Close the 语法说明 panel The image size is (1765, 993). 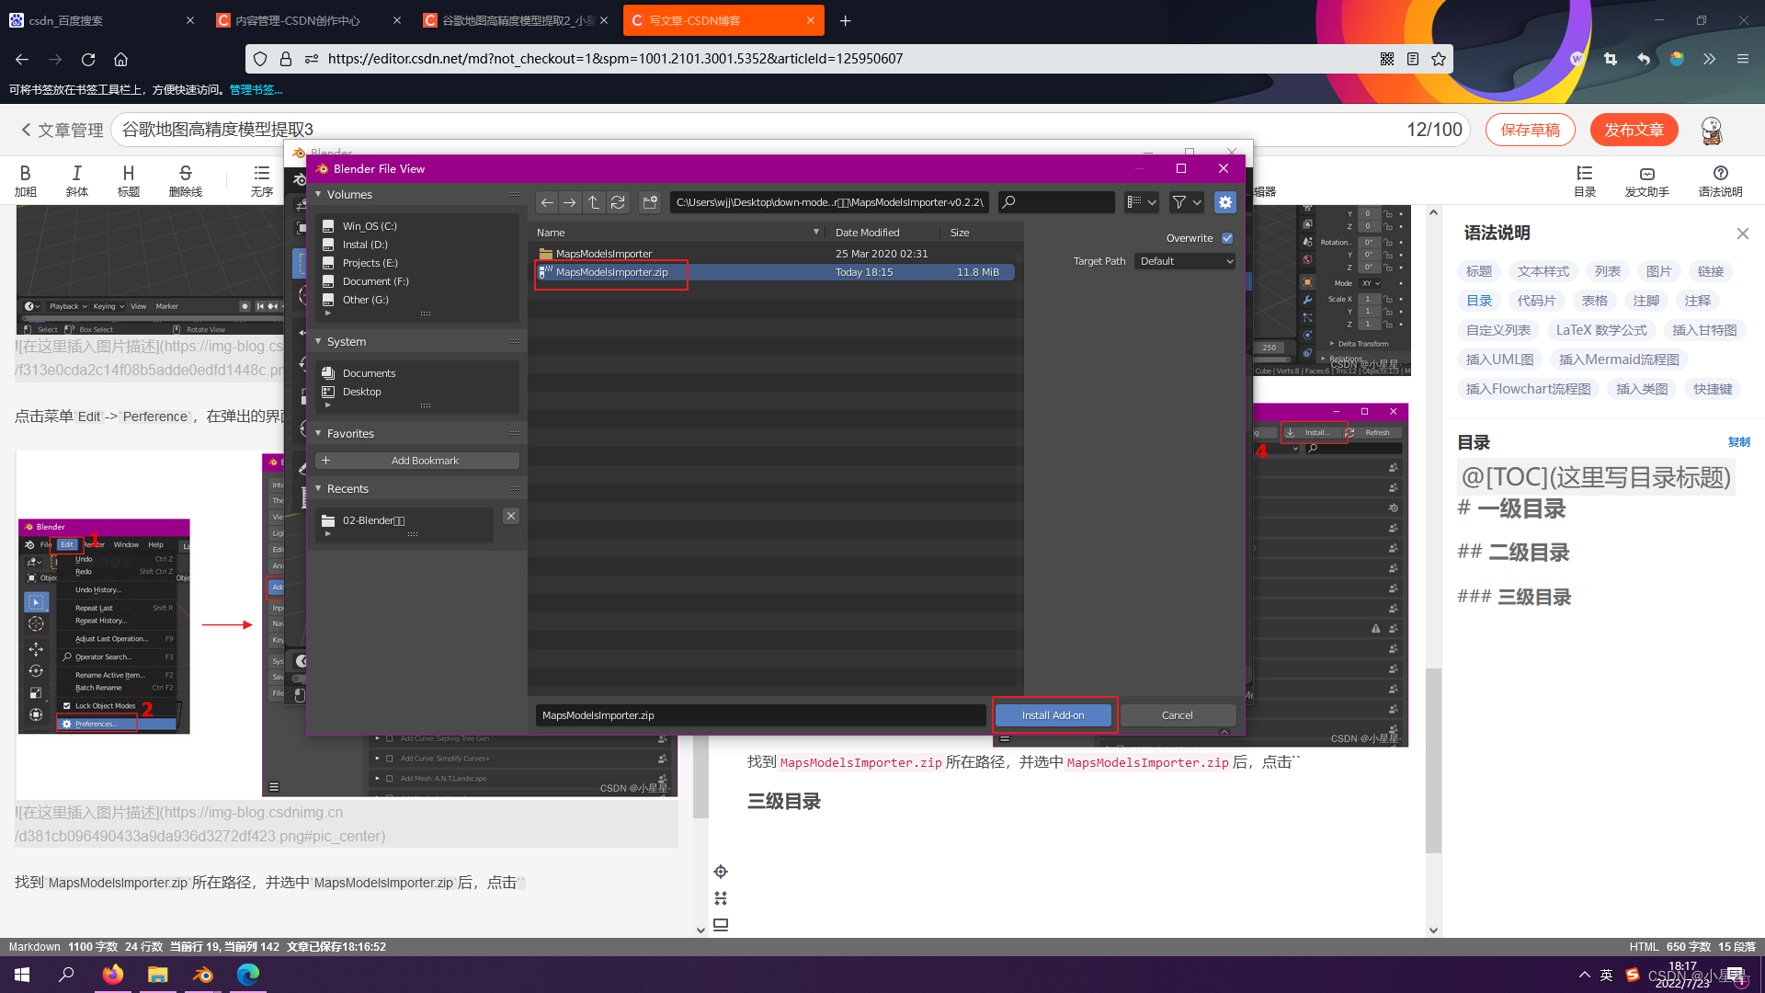pyautogui.click(x=1742, y=234)
